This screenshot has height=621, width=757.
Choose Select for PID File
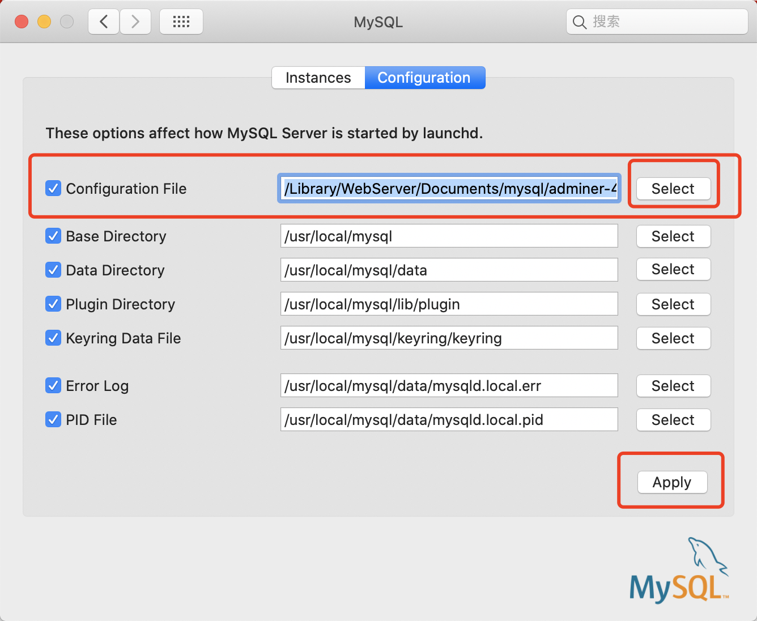(673, 420)
